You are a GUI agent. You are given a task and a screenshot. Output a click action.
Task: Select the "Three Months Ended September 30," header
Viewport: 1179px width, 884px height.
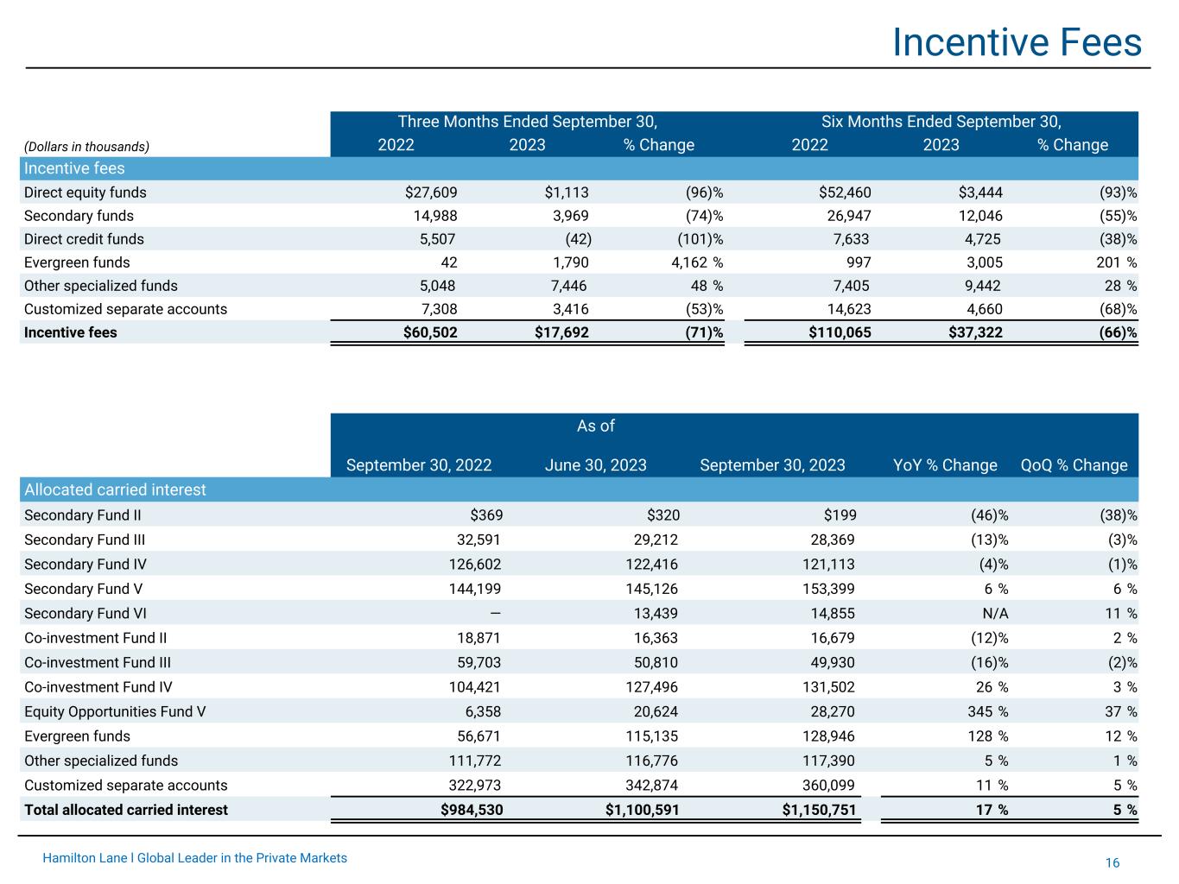click(527, 122)
